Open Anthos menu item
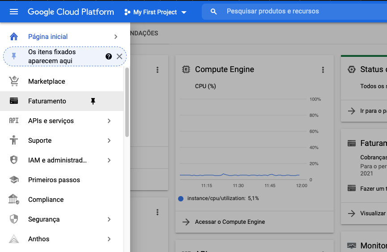Screen dimensions: 387x252 point(62,239)
